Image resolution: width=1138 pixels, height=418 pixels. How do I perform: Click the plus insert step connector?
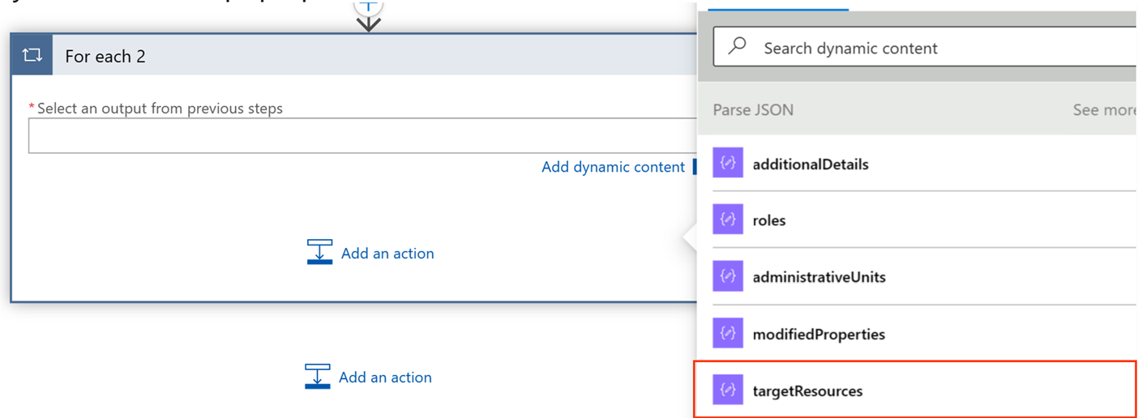(369, 6)
